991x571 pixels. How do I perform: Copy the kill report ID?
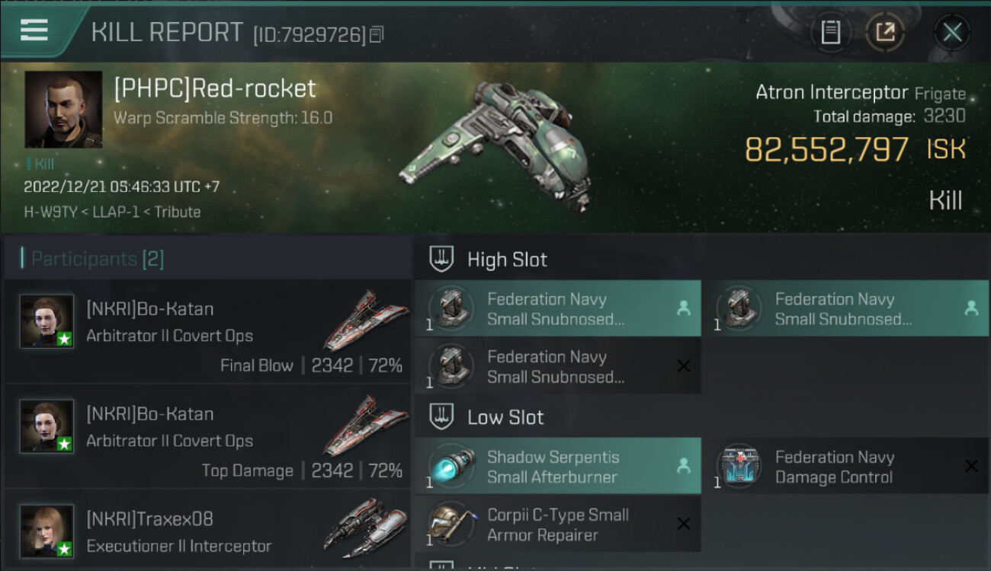(377, 34)
